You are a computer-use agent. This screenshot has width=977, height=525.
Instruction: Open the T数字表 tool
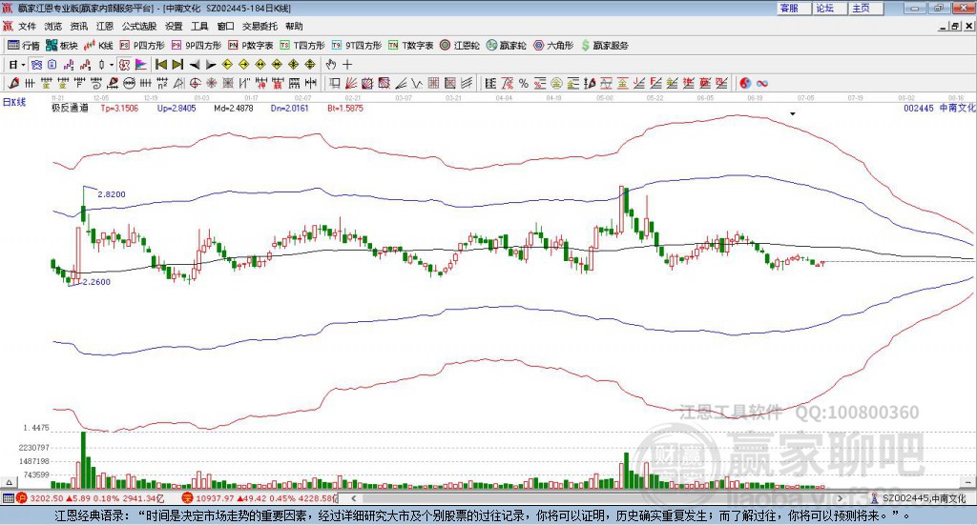[410, 46]
